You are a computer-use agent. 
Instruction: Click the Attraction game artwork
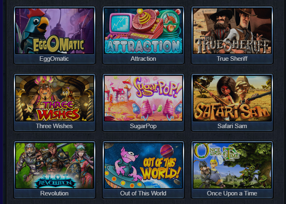pyautogui.click(x=143, y=31)
